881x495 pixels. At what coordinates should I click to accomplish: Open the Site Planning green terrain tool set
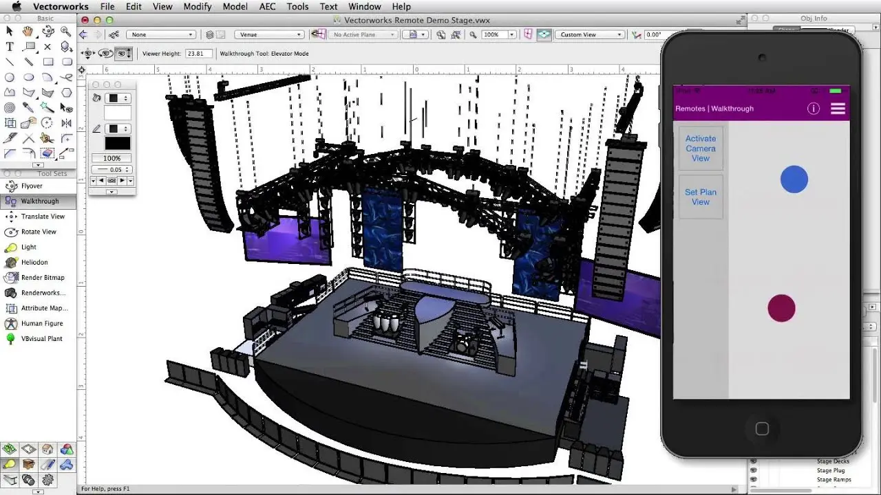[10, 450]
